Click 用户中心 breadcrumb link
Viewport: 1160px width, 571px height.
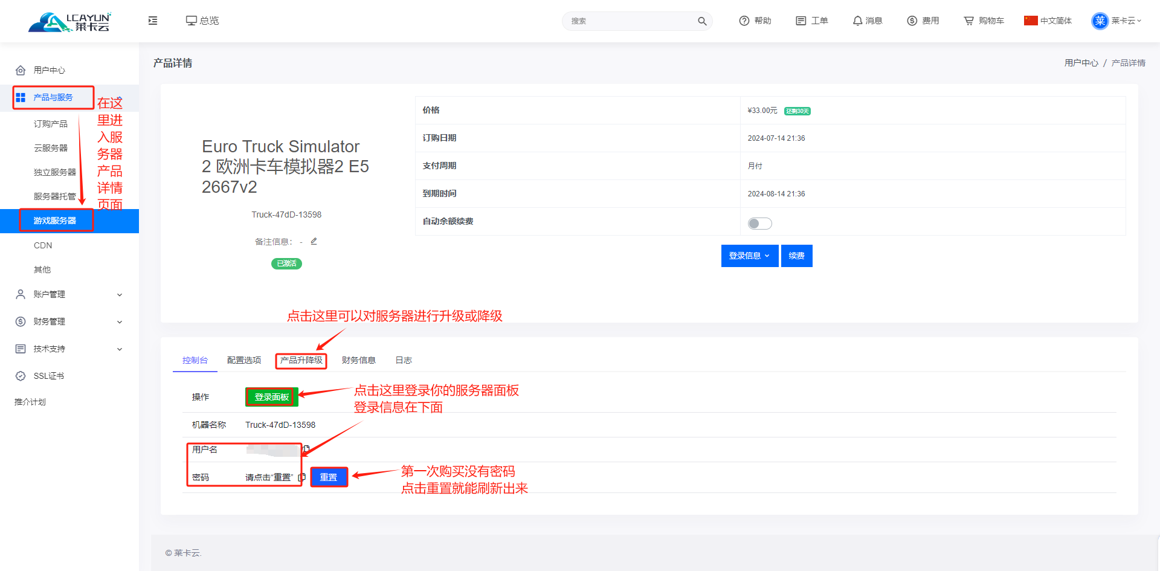coord(1081,63)
